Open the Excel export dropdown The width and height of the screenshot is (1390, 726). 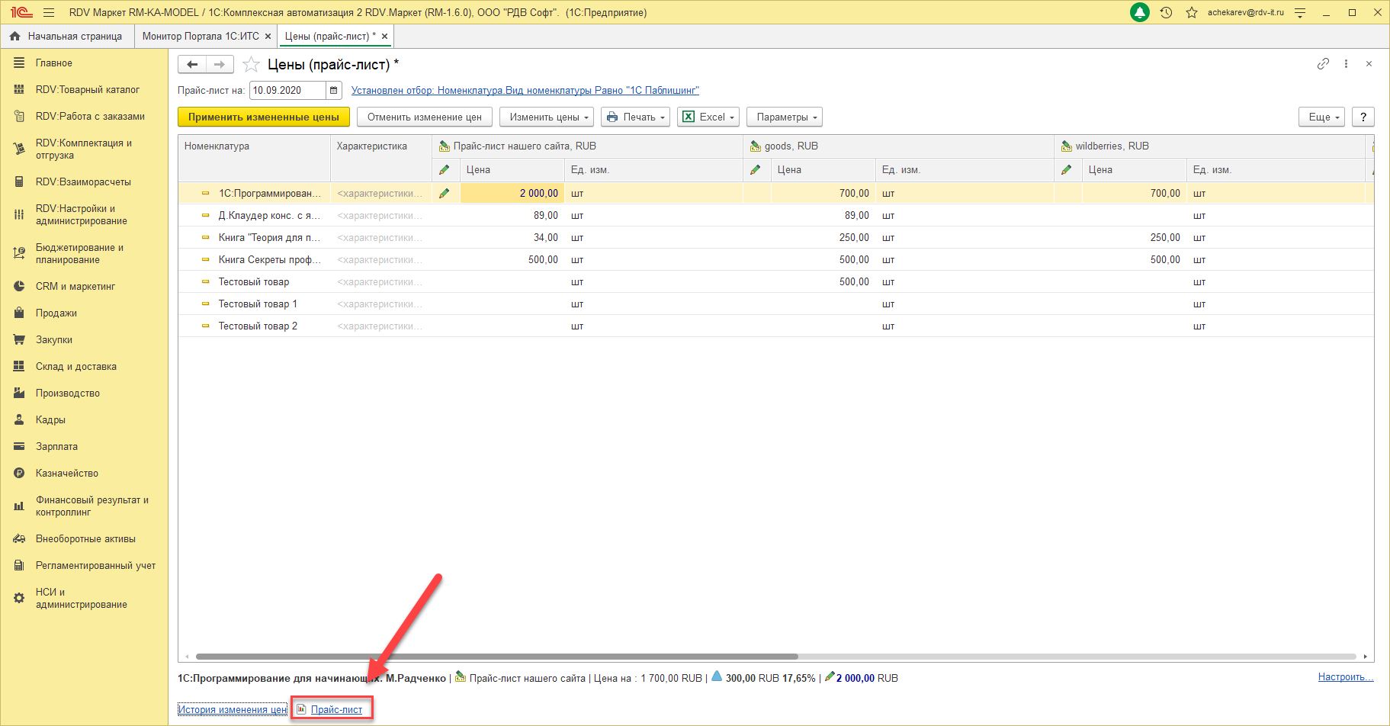(x=708, y=117)
